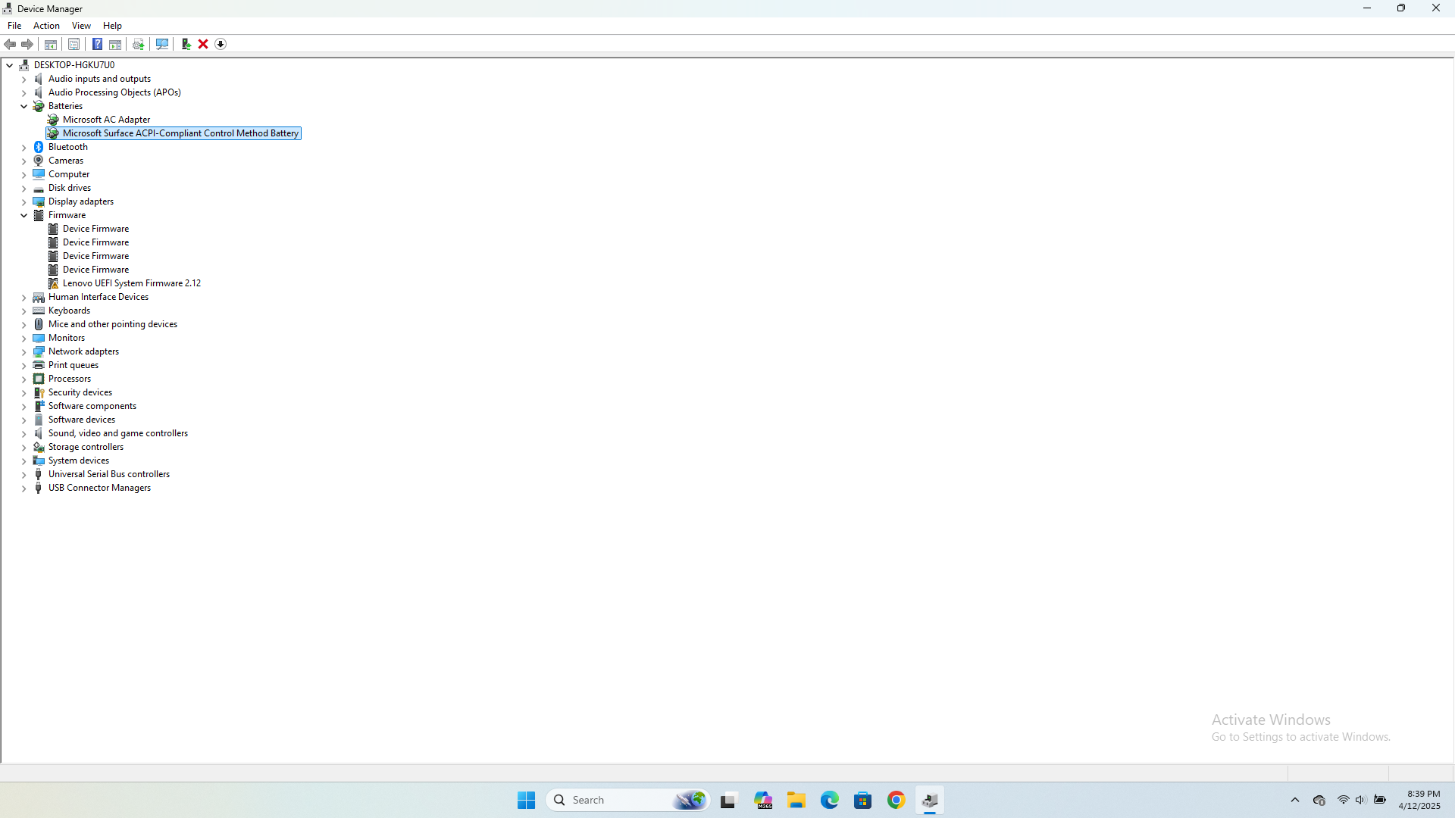Select Microsoft AC Adapter device

click(x=106, y=120)
